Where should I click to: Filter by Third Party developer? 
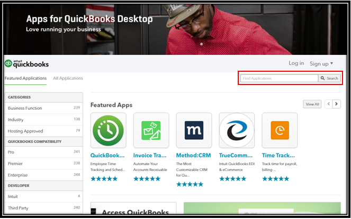pyautogui.click(x=43, y=208)
